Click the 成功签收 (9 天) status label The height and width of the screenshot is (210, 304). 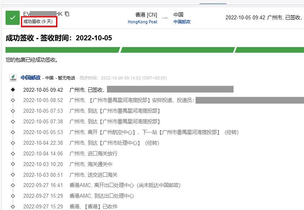40,21
